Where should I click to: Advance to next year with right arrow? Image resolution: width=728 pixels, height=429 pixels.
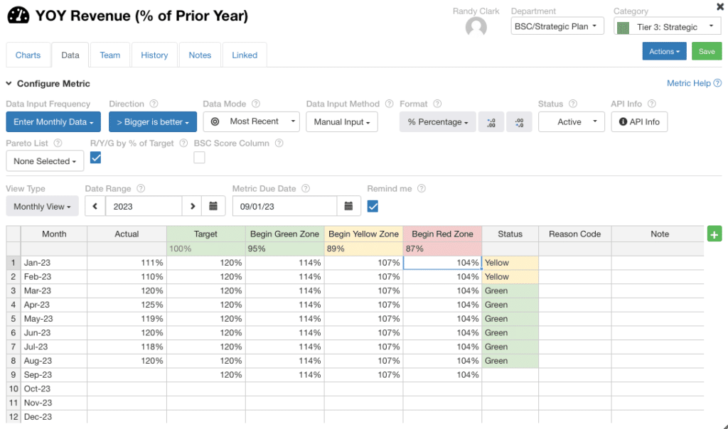192,206
